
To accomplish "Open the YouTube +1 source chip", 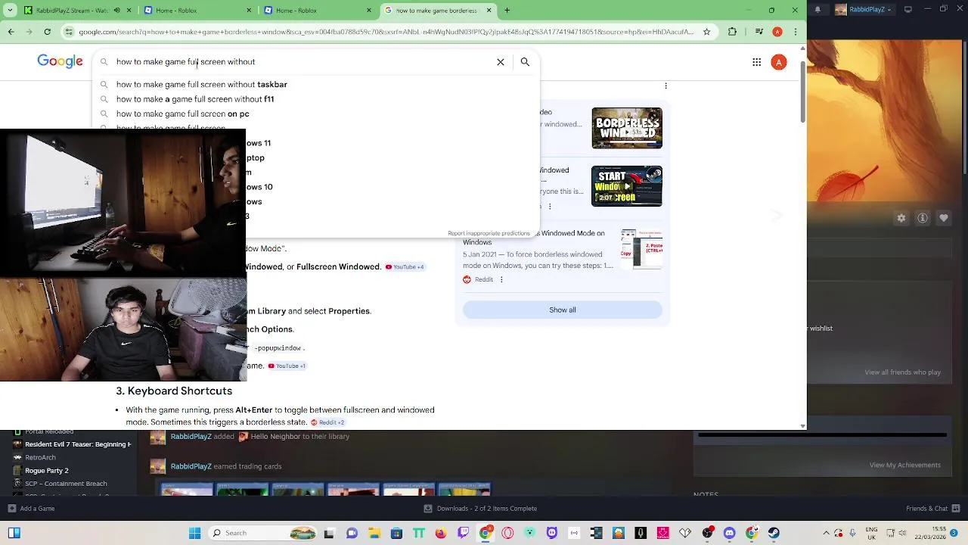I will coord(287,366).
